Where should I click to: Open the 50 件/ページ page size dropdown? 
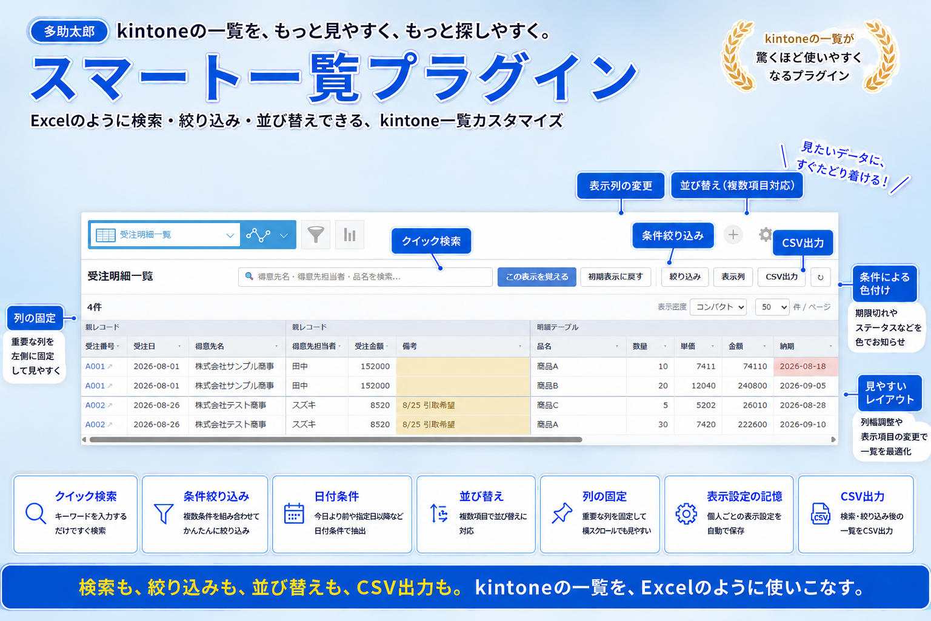coord(772,307)
